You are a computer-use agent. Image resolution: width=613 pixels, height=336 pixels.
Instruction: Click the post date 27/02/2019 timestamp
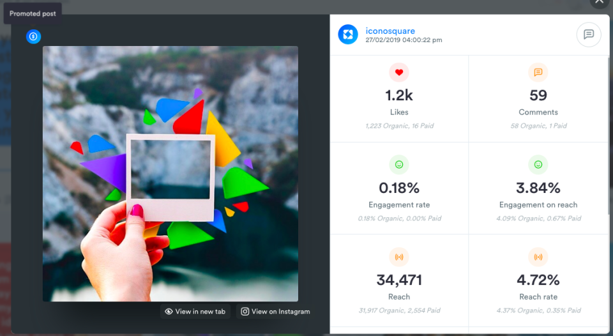coord(404,40)
